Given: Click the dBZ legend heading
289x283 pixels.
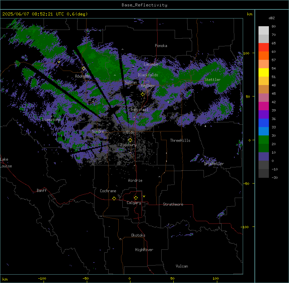Looking at the screenshot, I should click(272, 18).
